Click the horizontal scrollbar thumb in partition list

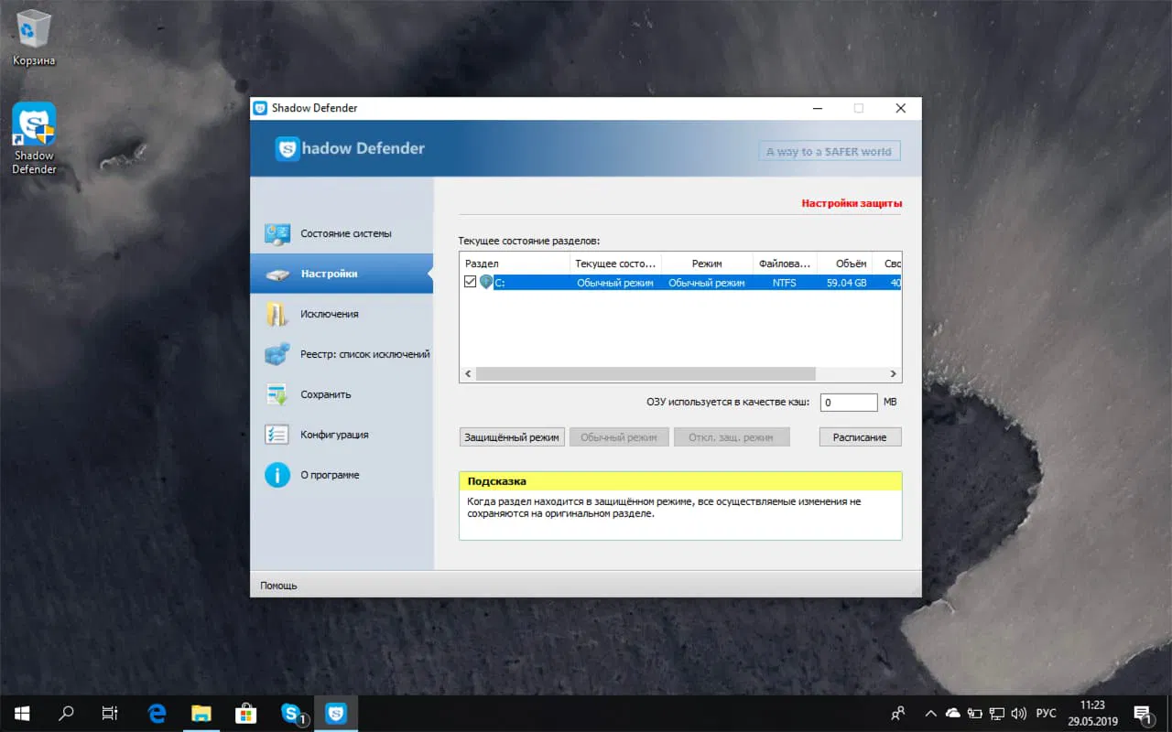[x=646, y=374]
